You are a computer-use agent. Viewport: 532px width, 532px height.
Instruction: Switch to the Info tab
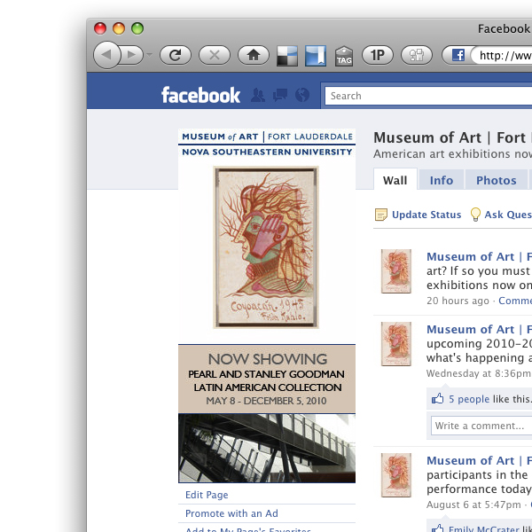pyautogui.click(x=442, y=179)
